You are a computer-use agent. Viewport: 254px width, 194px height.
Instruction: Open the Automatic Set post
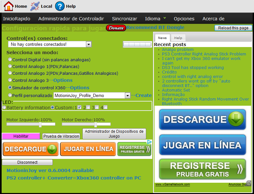(x=176, y=90)
